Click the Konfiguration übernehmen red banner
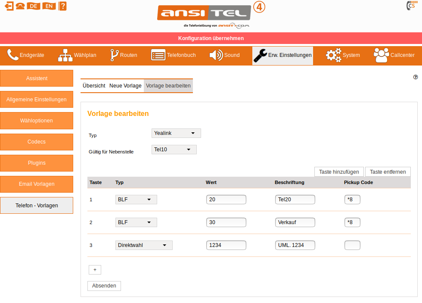Viewport: 422px width, 303px height. [x=211, y=38]
